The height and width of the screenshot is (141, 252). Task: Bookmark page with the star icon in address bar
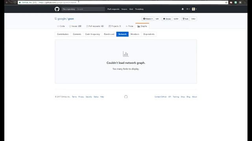(x=226, y=2)
